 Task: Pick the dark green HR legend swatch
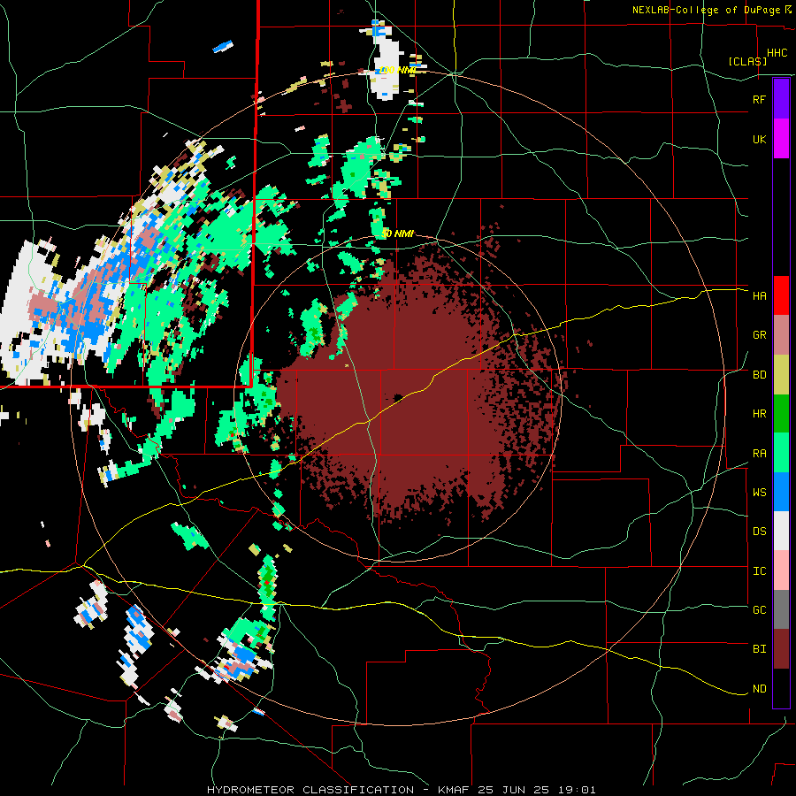click(781, 414)
